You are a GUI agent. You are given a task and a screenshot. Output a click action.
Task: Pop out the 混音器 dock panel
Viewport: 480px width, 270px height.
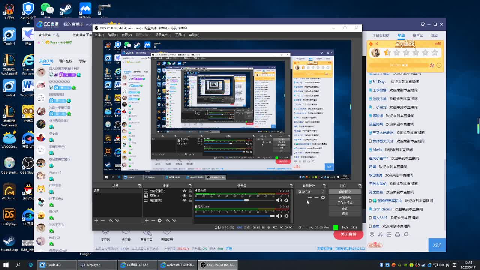[291, 186]
